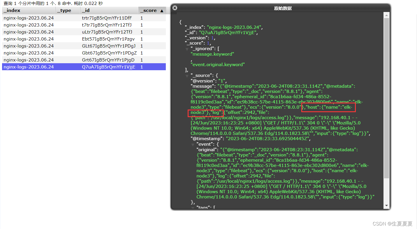This screenshot has width=417, height=229.
Task: Open row with id t7tr7IgB5rQmYFr12TfJ
Action: (x=84, y=25)
